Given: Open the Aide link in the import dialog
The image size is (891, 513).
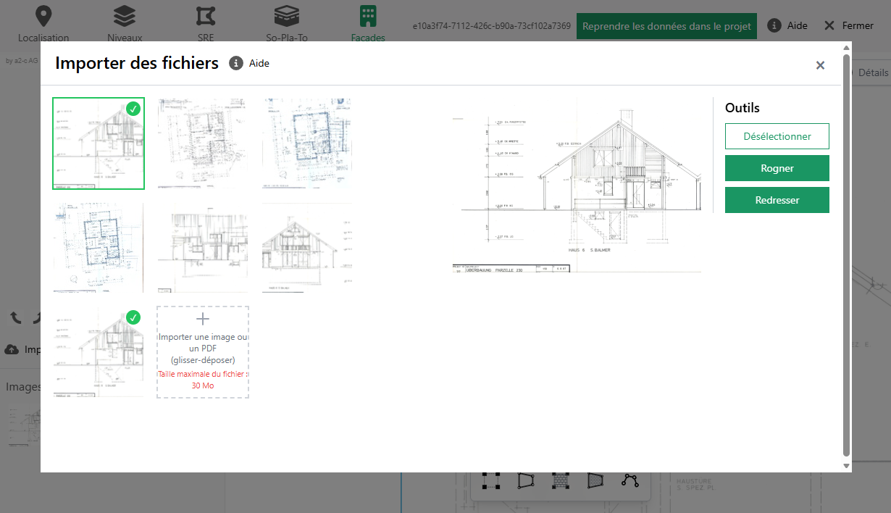Looking at the screenshot, I should (259, 63).
